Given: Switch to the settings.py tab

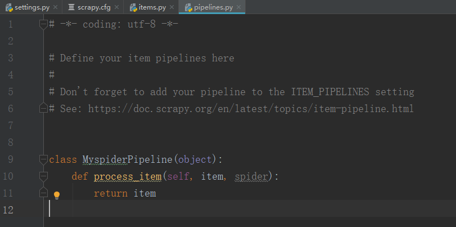Looking at the screenshot, I should pos(30,7).
